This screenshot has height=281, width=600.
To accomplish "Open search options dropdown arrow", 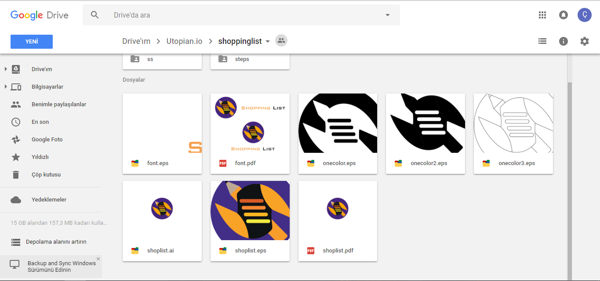I will coord(388,15).
